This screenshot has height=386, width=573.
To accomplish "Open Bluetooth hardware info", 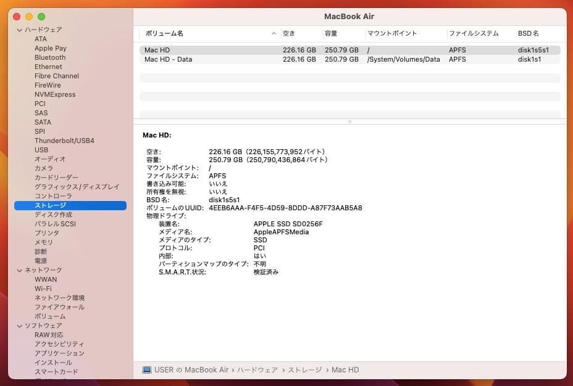I will pos(50,57).
